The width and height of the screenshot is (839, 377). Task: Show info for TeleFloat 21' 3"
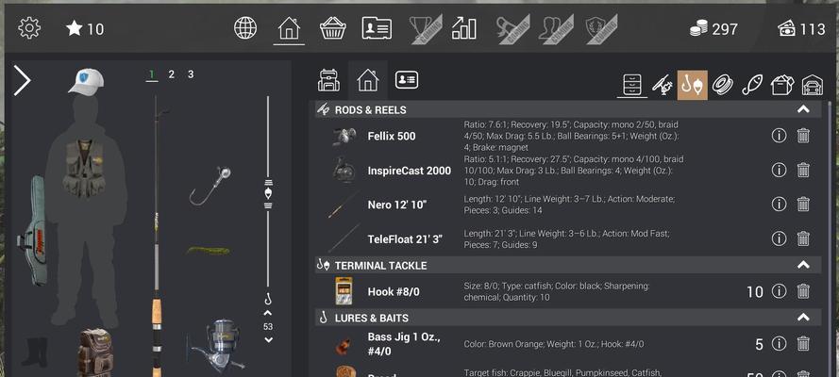pyautogui.click(x=780, y=238)
